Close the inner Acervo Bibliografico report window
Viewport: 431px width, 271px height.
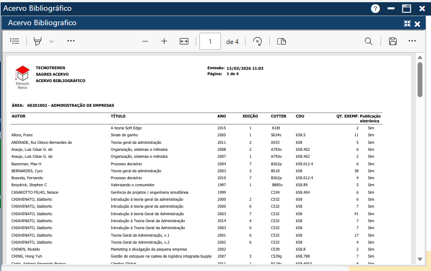coord(417,24)
